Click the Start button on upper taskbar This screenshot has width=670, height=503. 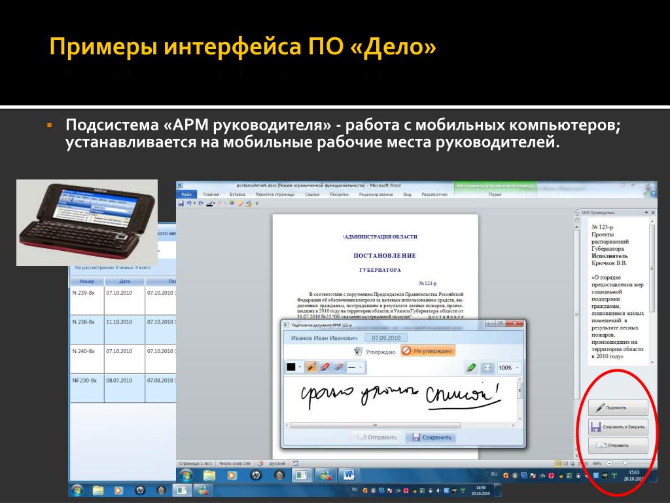[186, 475]
